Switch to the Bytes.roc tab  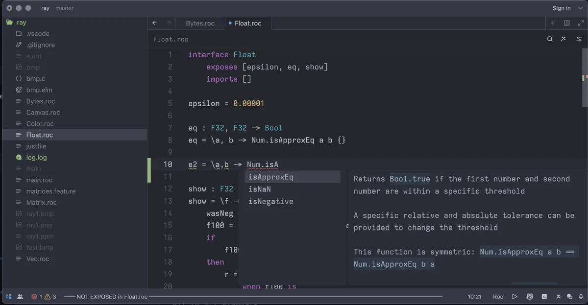click(200, 23)
